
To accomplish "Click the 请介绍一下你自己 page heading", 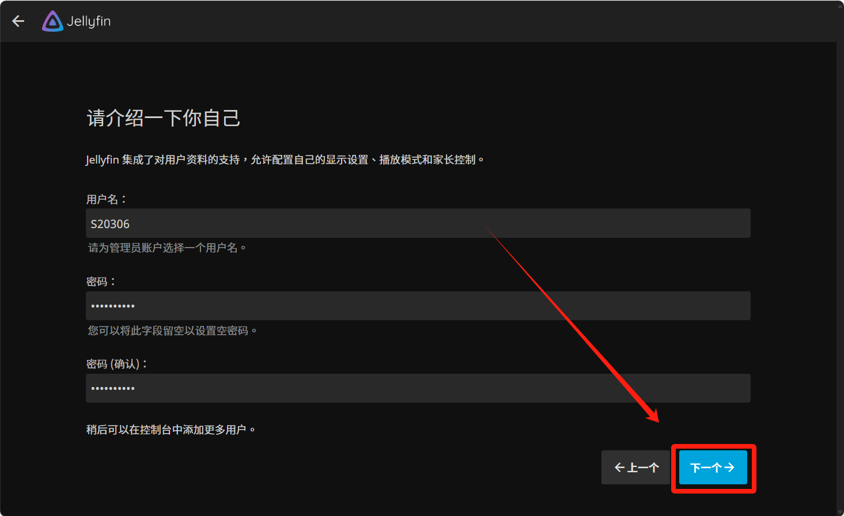I will (x=163, y=118).
